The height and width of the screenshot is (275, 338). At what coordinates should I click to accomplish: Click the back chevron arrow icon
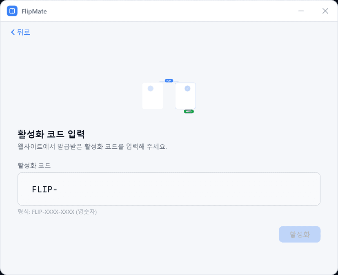click(13, 32)
